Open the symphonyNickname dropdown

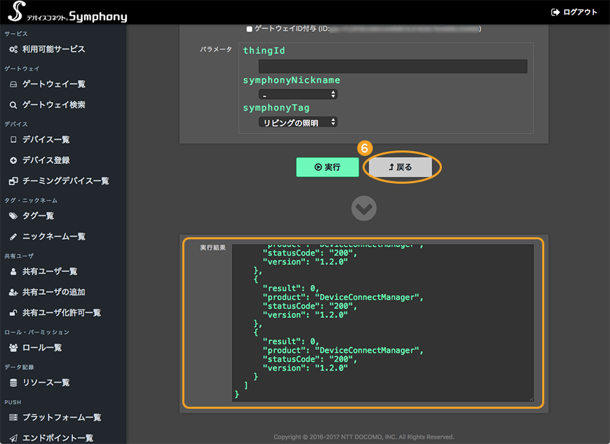(x=298, y=94)
